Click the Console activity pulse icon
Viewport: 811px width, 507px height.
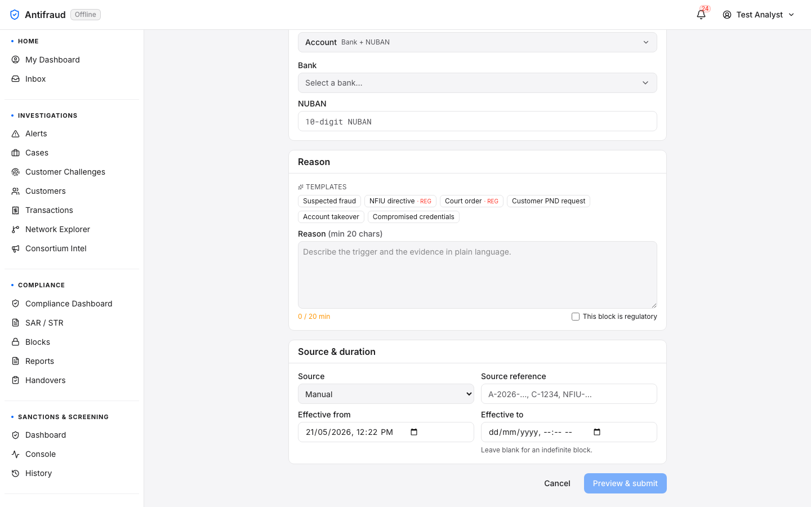point(16,454)
